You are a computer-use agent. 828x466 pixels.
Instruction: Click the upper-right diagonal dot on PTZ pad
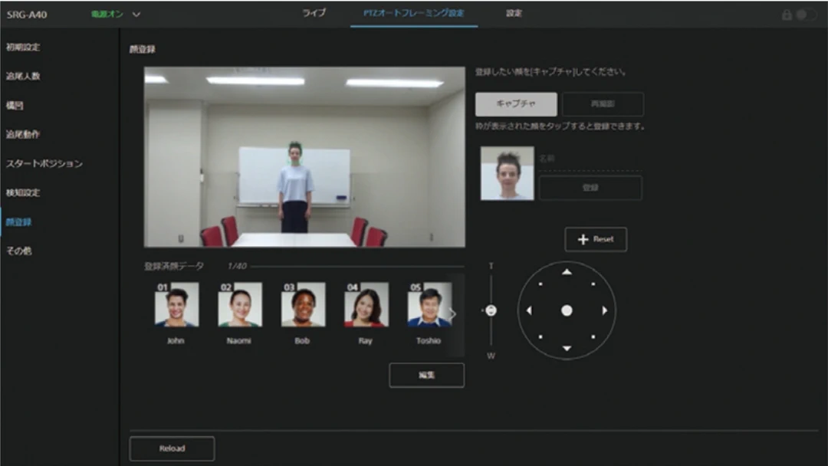[x=593, y=284]
